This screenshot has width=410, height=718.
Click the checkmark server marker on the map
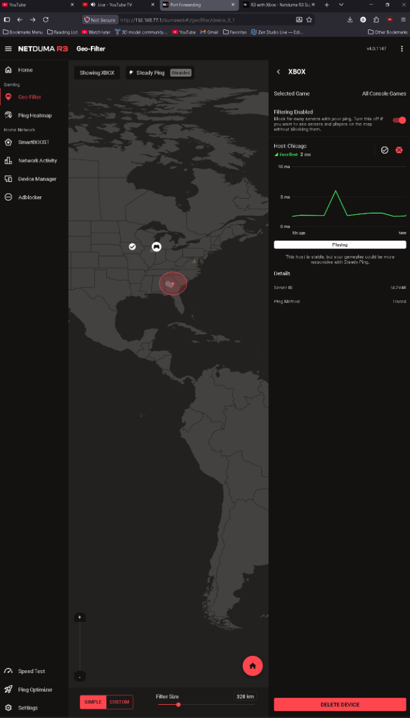click(x=132, y=247)
